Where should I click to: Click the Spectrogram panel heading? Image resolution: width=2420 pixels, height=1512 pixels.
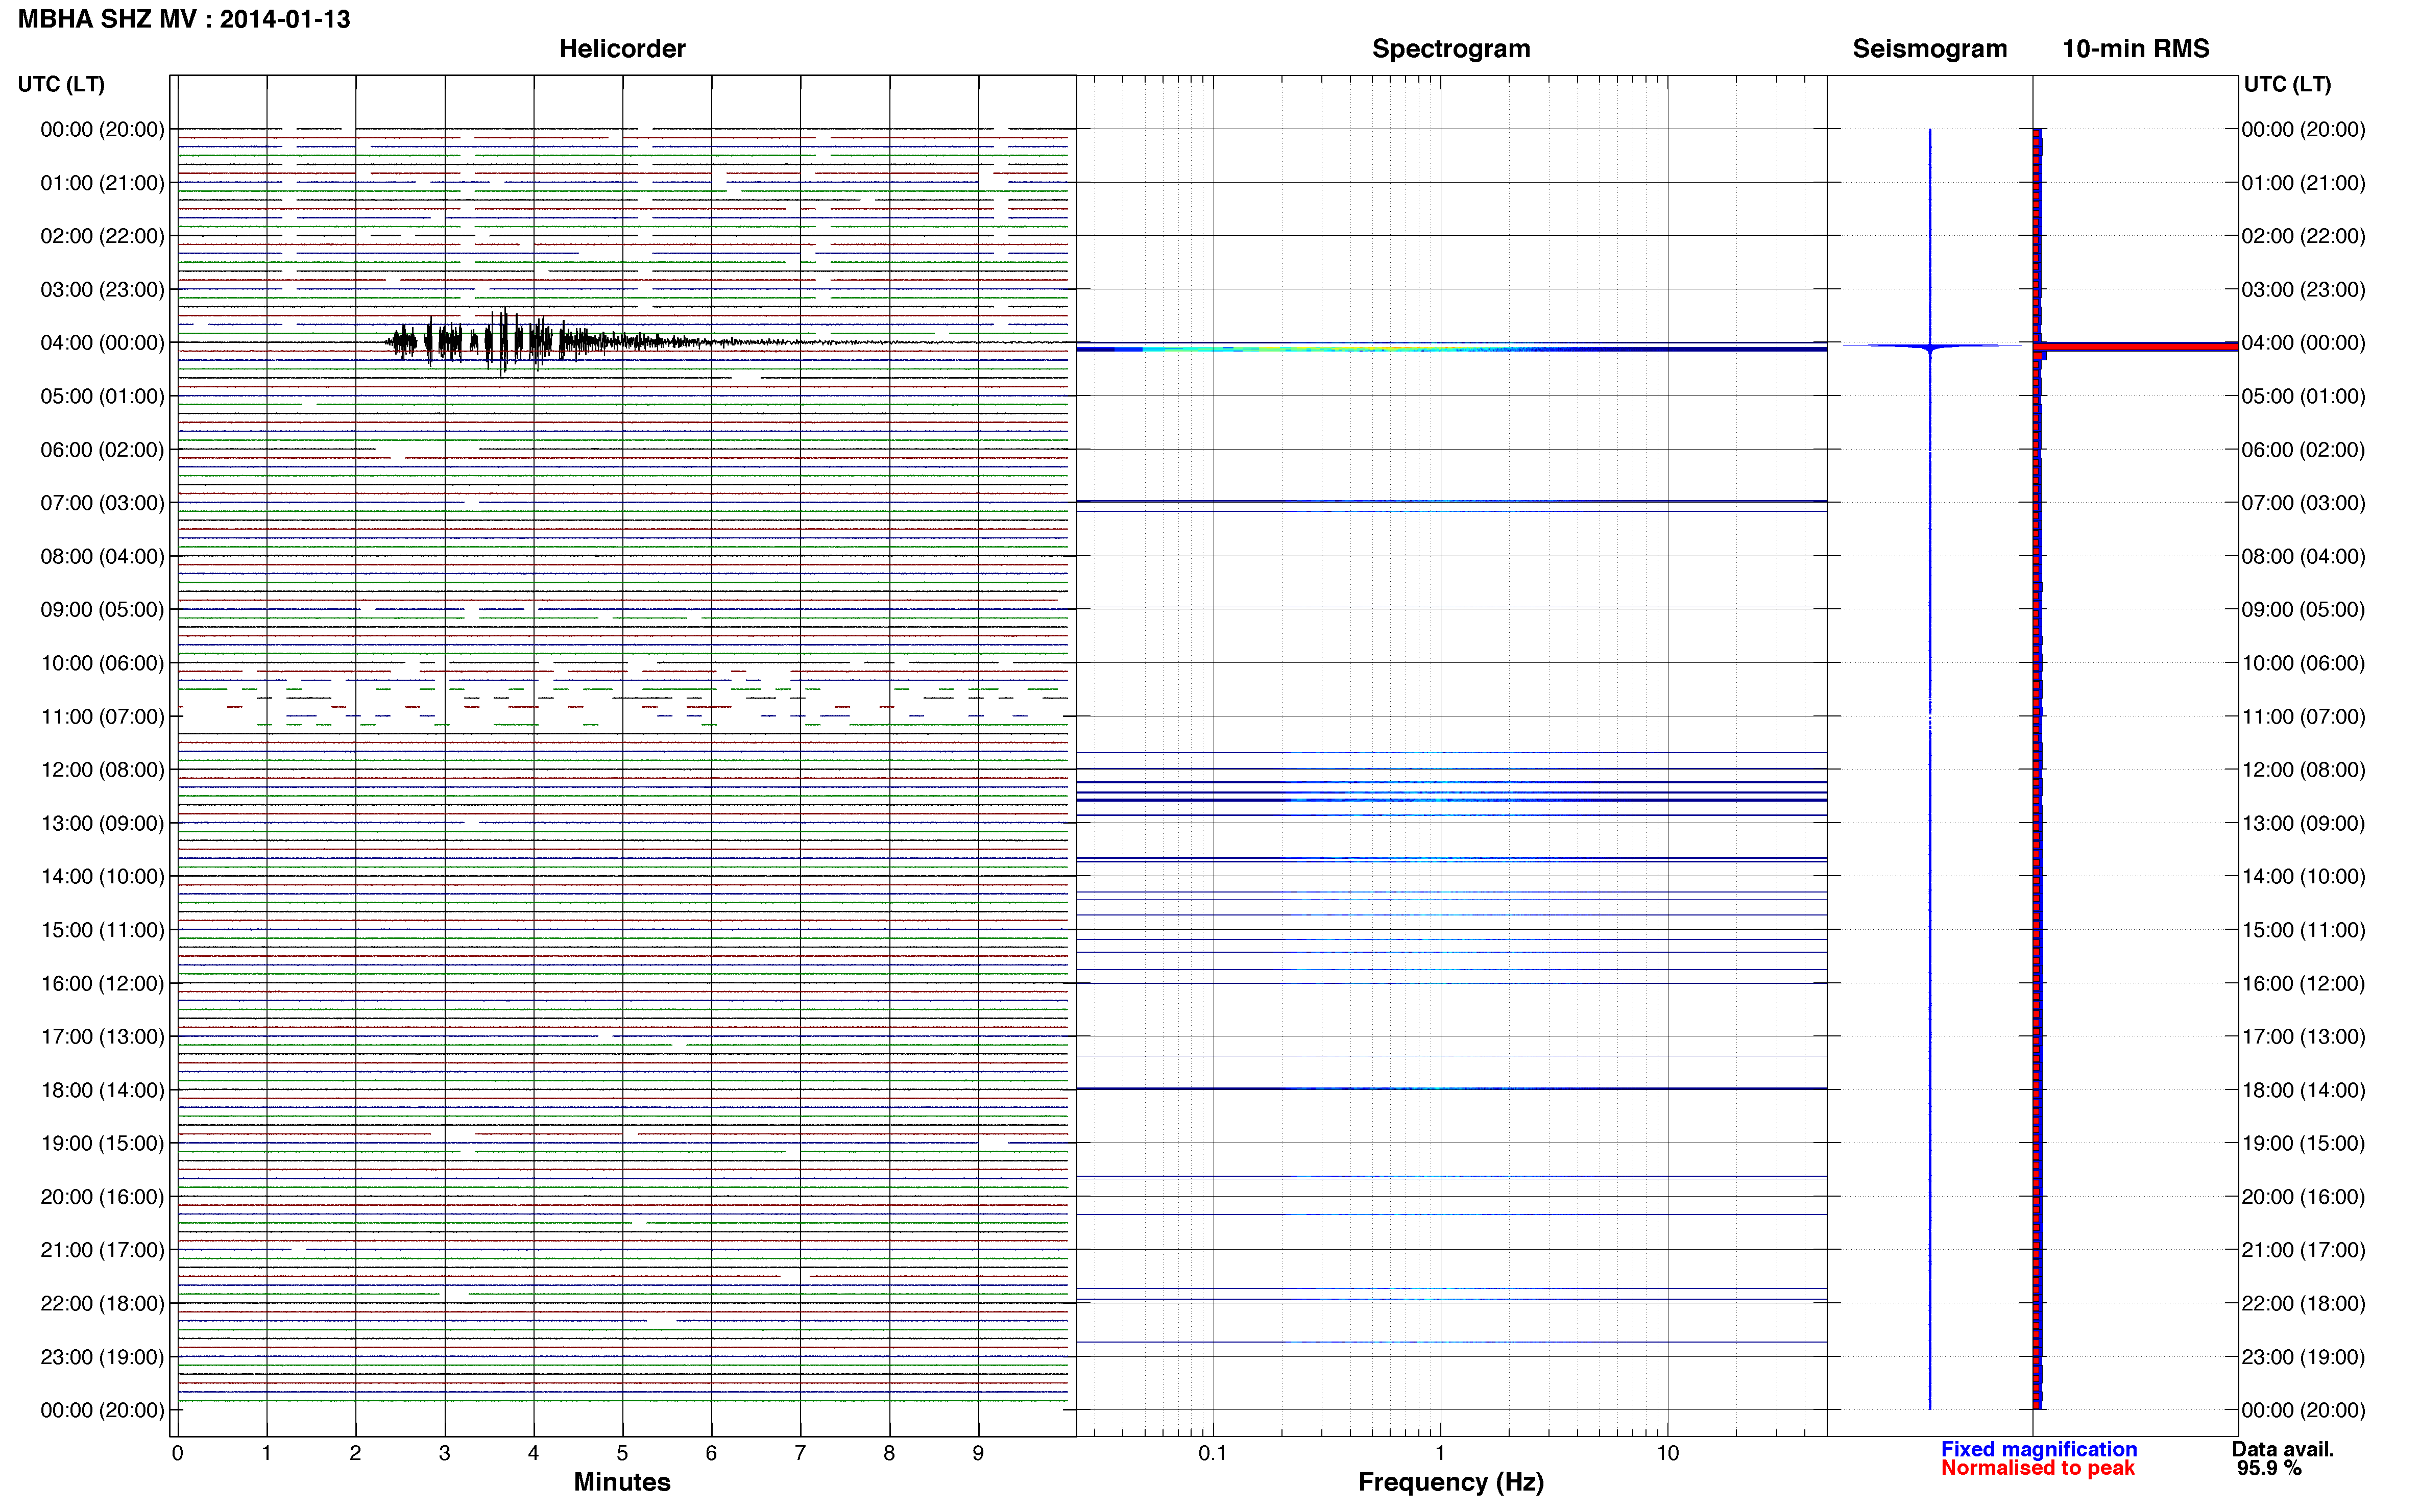tap(1450, 49)
